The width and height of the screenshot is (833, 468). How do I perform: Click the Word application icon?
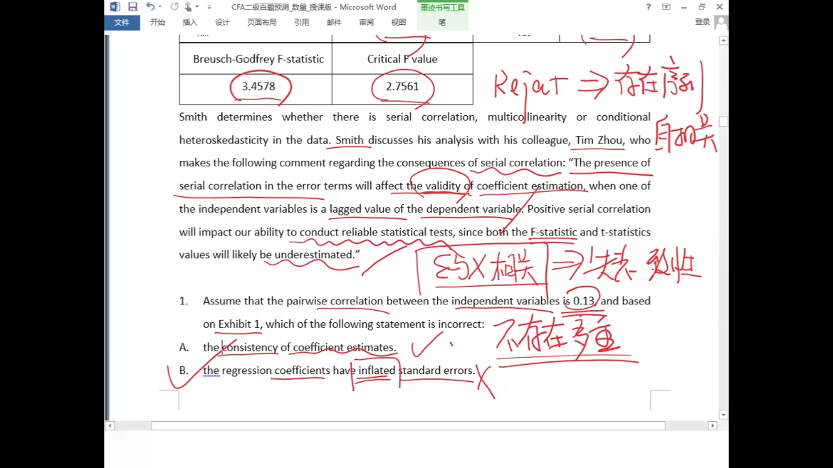(x=115, y=7)
